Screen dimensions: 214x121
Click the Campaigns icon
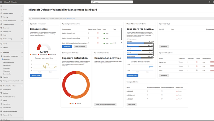[1, 104]
